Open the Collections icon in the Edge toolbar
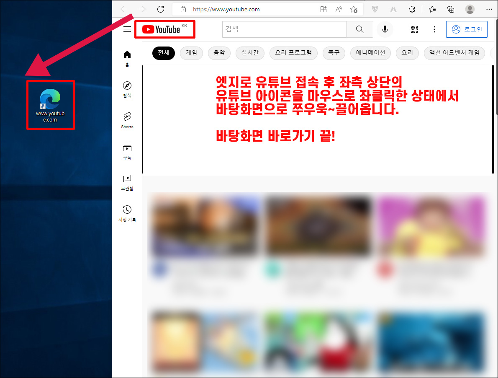The height and width of the screenshot is (378, 498). pos(451,9)
